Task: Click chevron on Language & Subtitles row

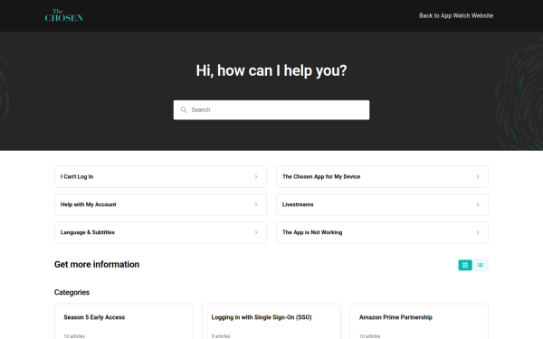Action: (x=256, y=232)
